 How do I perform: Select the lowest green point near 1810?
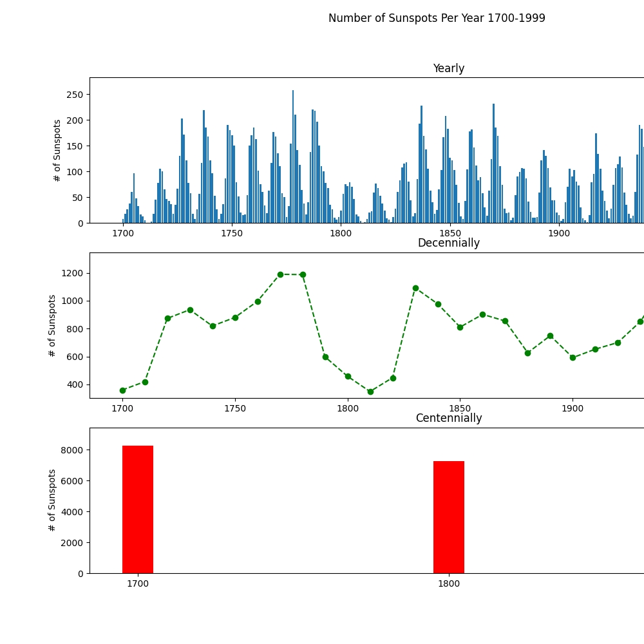(x=370, y=392)
